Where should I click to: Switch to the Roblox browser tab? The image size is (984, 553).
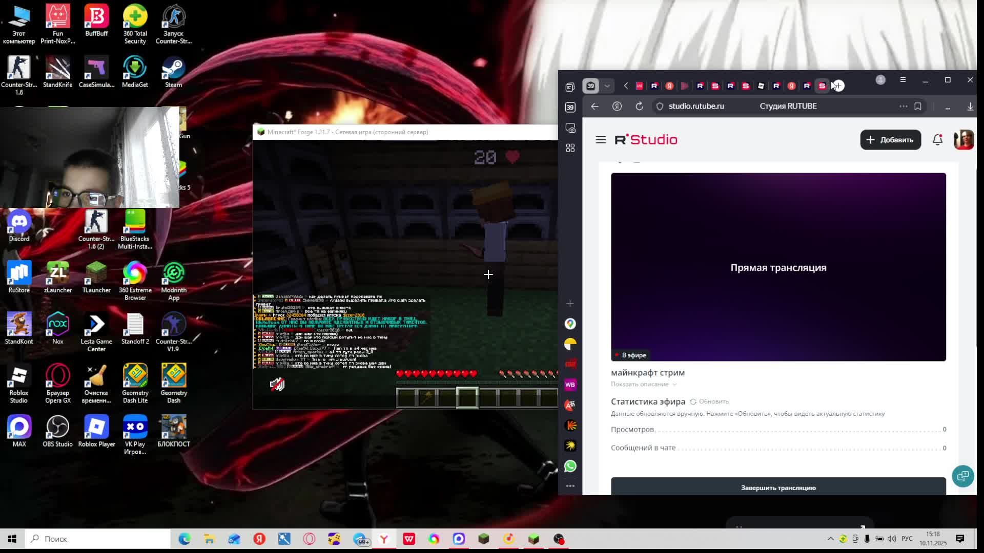[761, 86]
